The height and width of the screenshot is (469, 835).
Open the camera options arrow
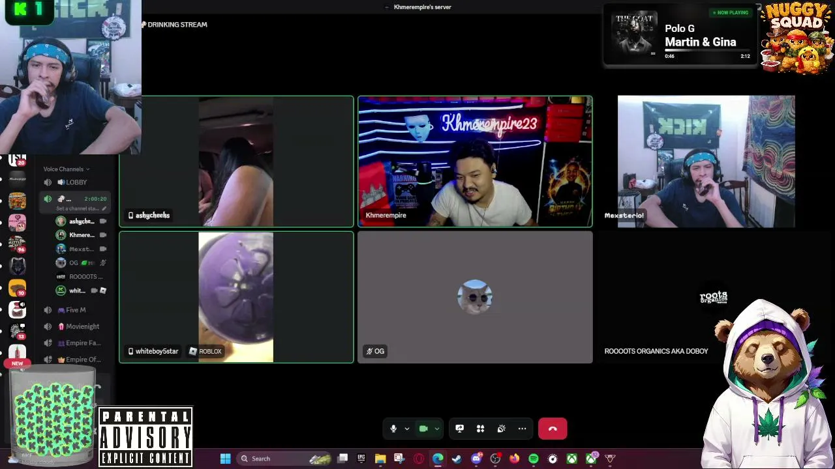click(436, 429)
